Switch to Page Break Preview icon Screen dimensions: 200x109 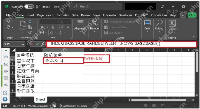[x=163, y=106]
